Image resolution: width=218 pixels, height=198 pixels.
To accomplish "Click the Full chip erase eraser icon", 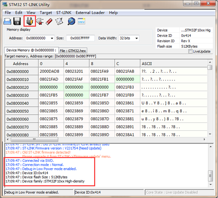I will pyautogui.click(x=49, y=21).
